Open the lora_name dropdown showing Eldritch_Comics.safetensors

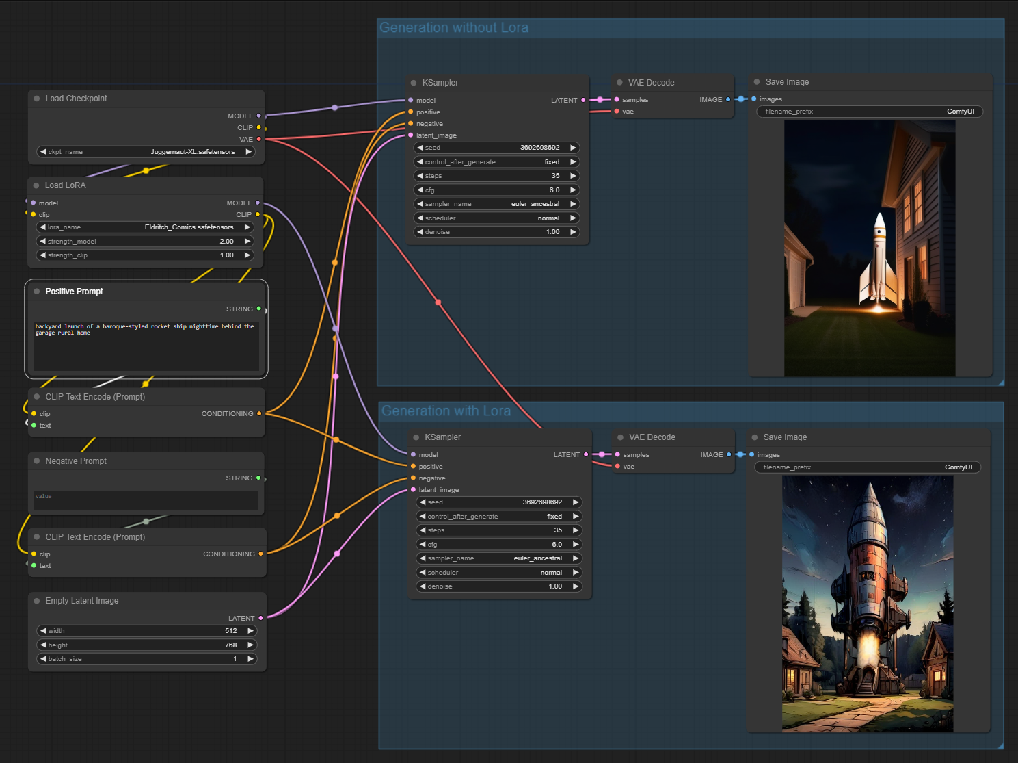tap(145, 227)
